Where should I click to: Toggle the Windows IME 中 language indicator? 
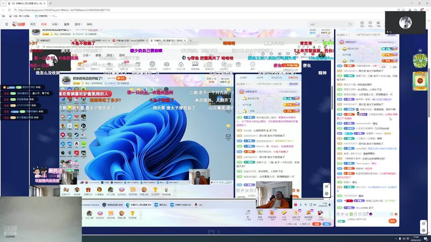[x=408, y=239]
